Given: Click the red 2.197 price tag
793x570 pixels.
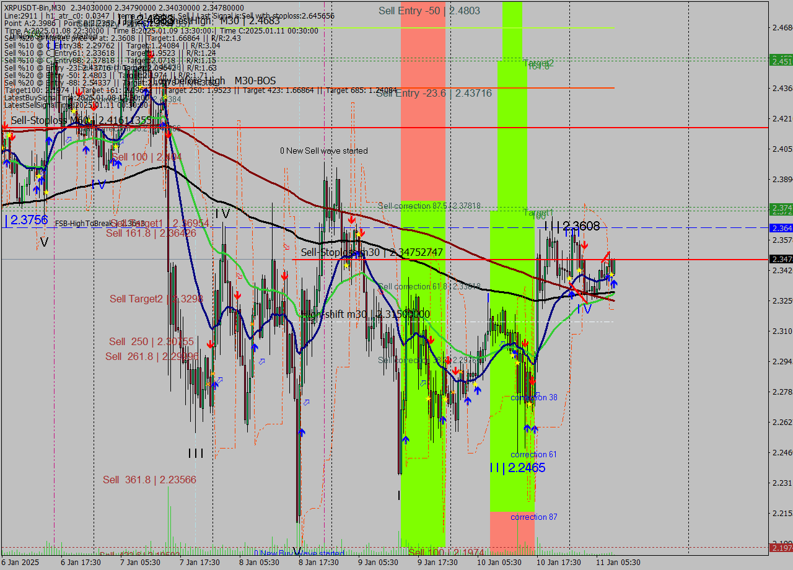Looking at the screenshot, I should (781, 548).
